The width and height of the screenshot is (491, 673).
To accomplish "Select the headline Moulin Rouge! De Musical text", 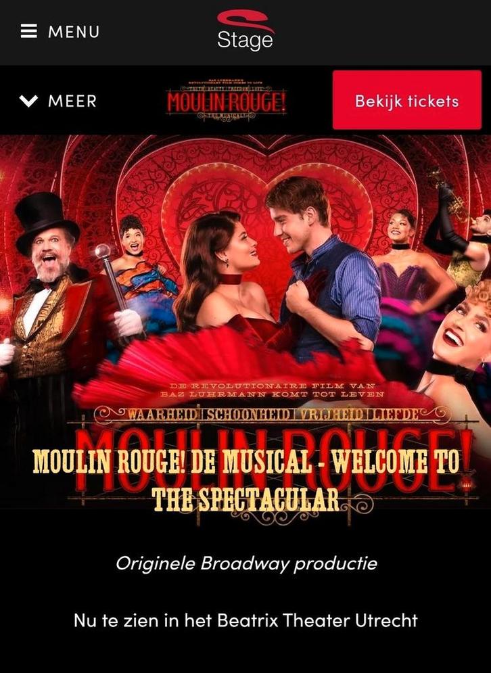I will [x=246, y=461].
